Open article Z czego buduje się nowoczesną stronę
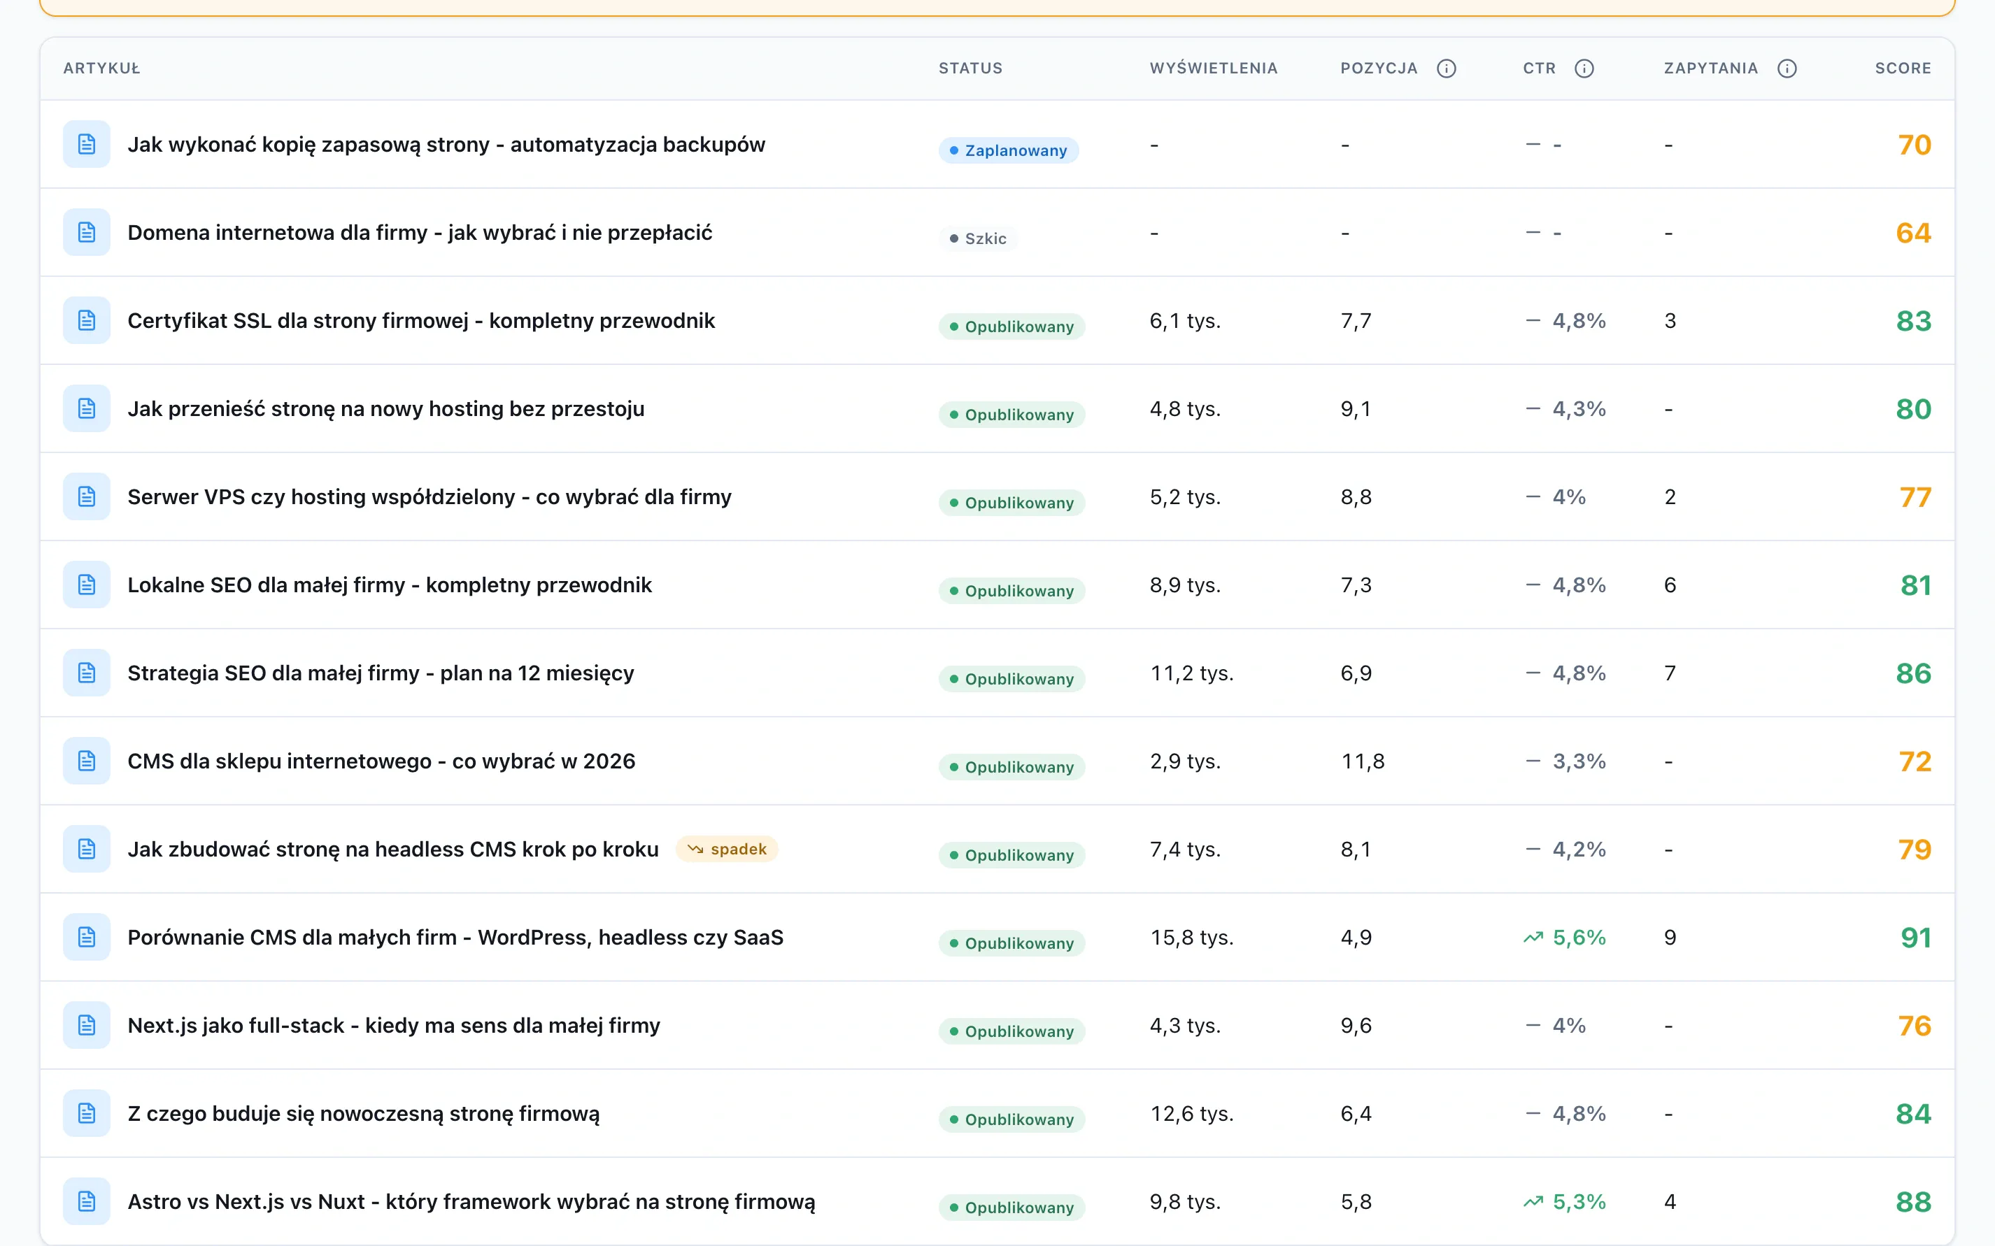The height and width of the screenshot is (1246, 1995). (x=364, y=1113)
